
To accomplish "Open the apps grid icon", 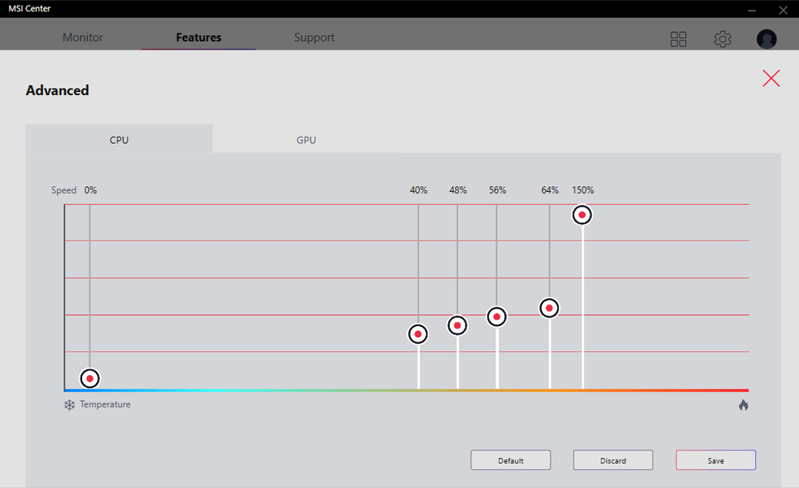I will coord(679,39).
